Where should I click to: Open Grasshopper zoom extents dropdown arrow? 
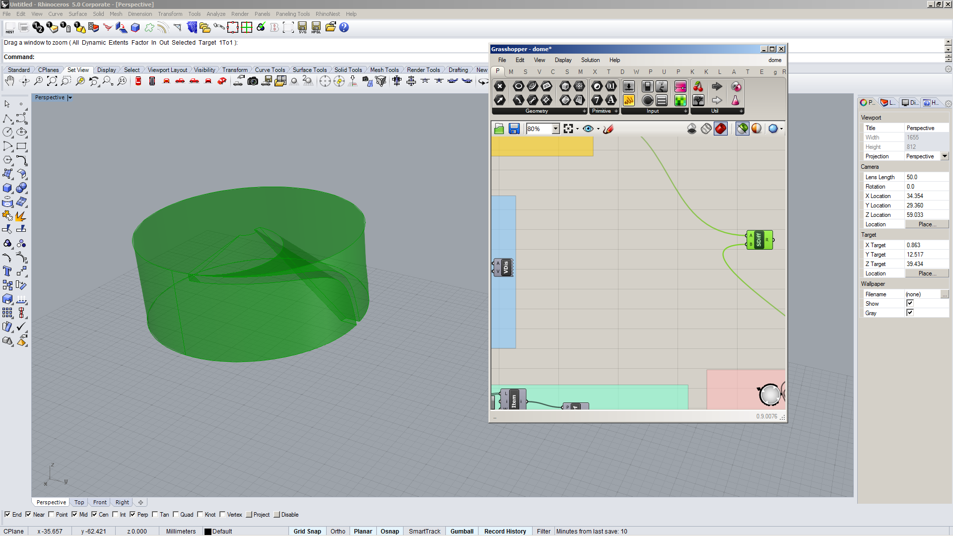(x=577, y=129)
